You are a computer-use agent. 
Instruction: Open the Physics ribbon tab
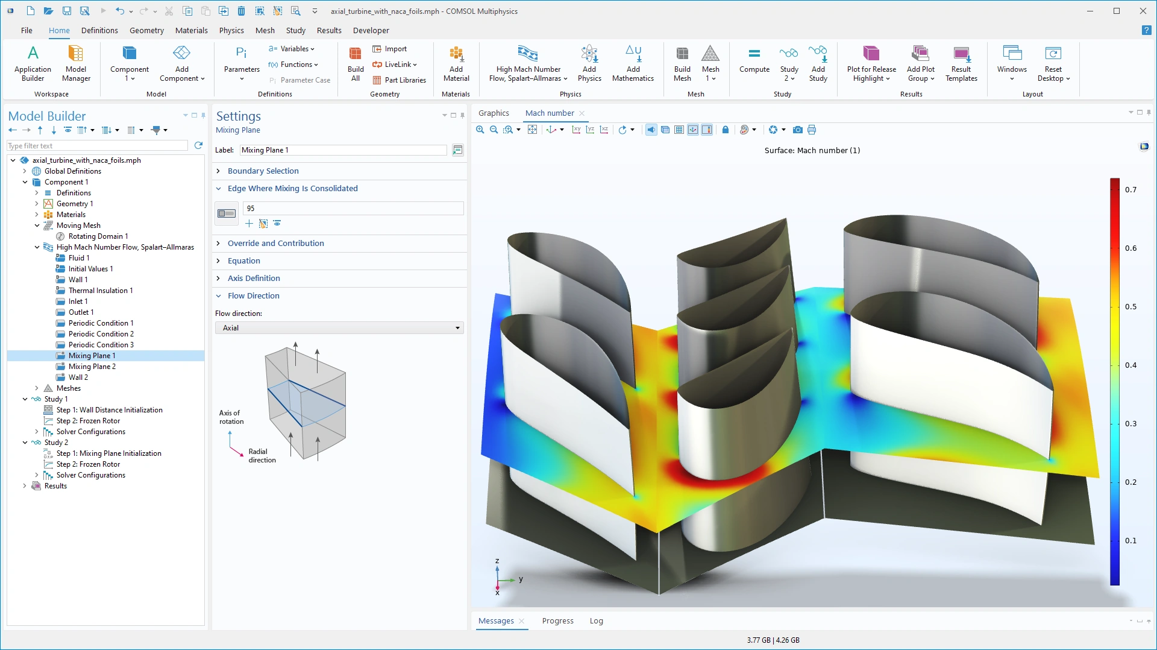(231, 30)
